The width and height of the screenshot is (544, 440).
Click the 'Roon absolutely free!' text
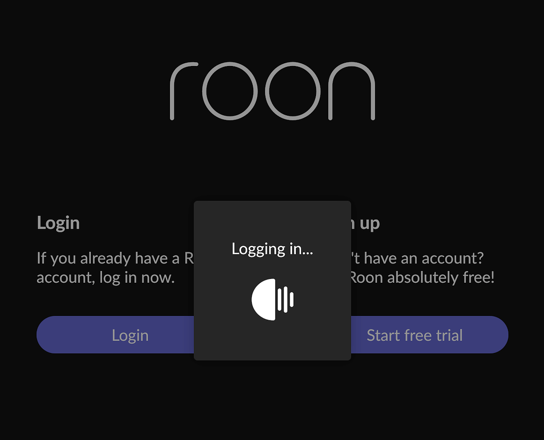422,277
